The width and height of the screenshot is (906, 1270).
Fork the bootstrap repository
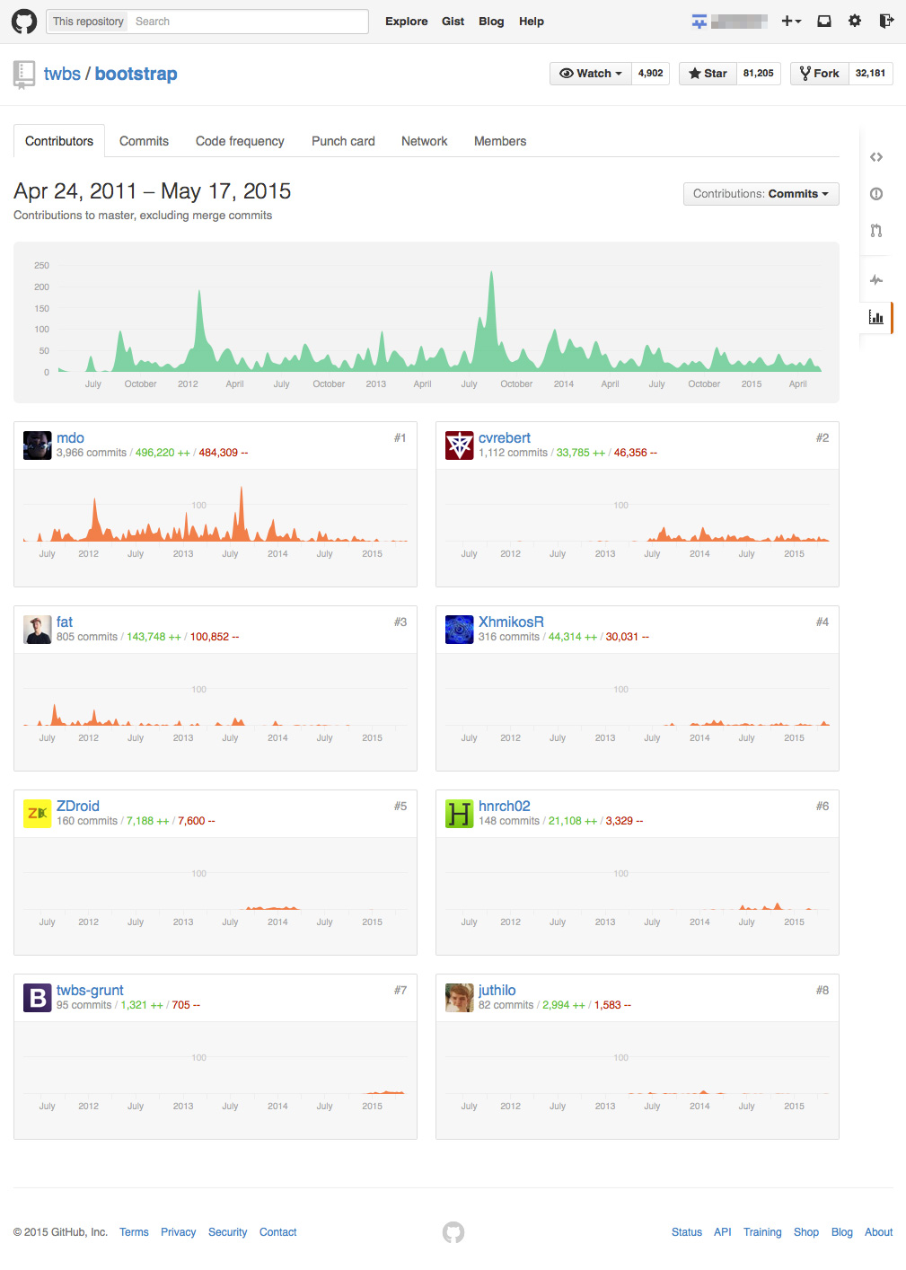[818, 73]
